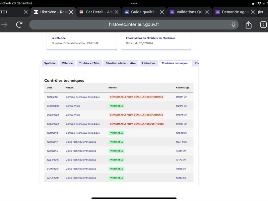The image size is (268, 201).
Task: Close the Demande agen tab
Action: [x=253, y=12]
